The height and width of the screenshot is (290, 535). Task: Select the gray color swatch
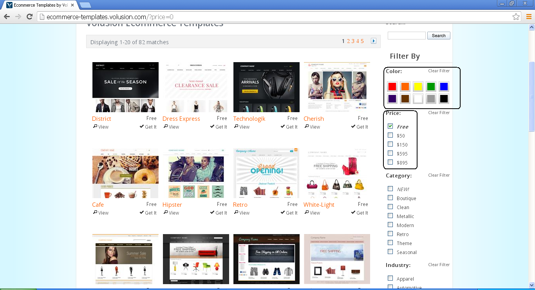431,98
